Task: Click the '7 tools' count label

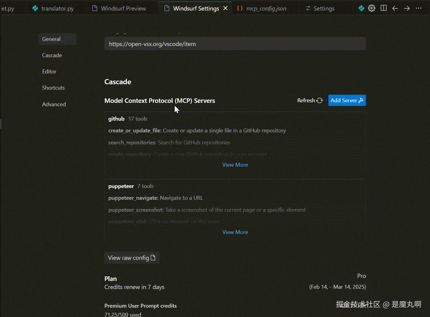Action: 146,186
